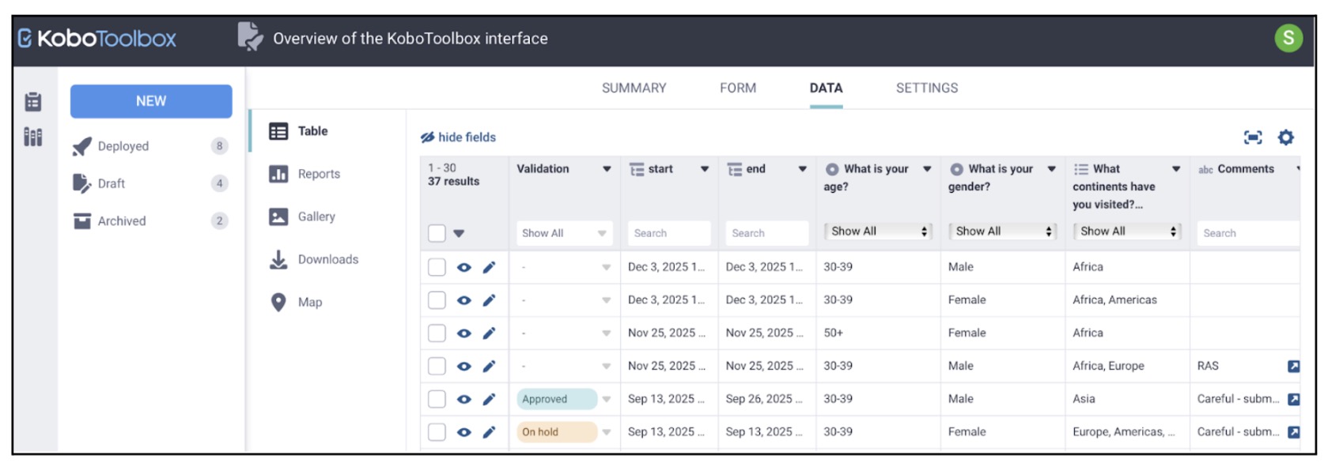This screenshot has width=1343, height=474.
Task: Show Deployed projects
Action: coord(150,146)
